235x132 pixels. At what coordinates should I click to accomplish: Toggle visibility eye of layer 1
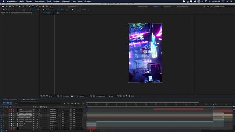pos(1,109)
